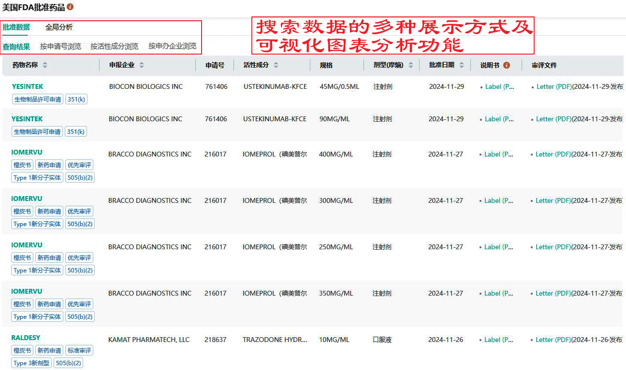This screenshot has width=626, height=370.
Task: Click the 505(b)(2) tag under RALDESY
Action: 68,363
